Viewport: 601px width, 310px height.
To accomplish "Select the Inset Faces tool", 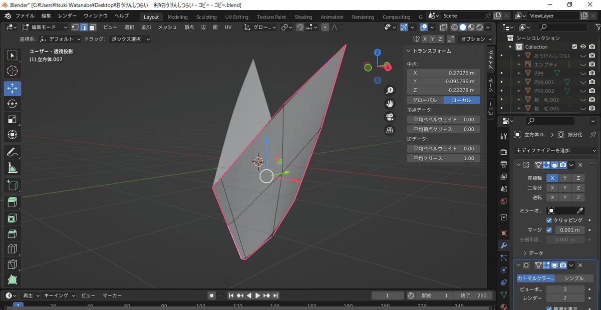I will [13, 218].
